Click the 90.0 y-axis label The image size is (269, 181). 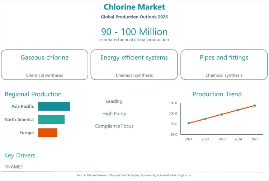tap(174, 134)
